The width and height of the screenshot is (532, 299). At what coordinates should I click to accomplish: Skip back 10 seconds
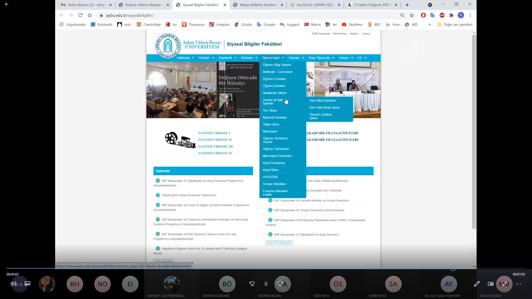(252, 284)
